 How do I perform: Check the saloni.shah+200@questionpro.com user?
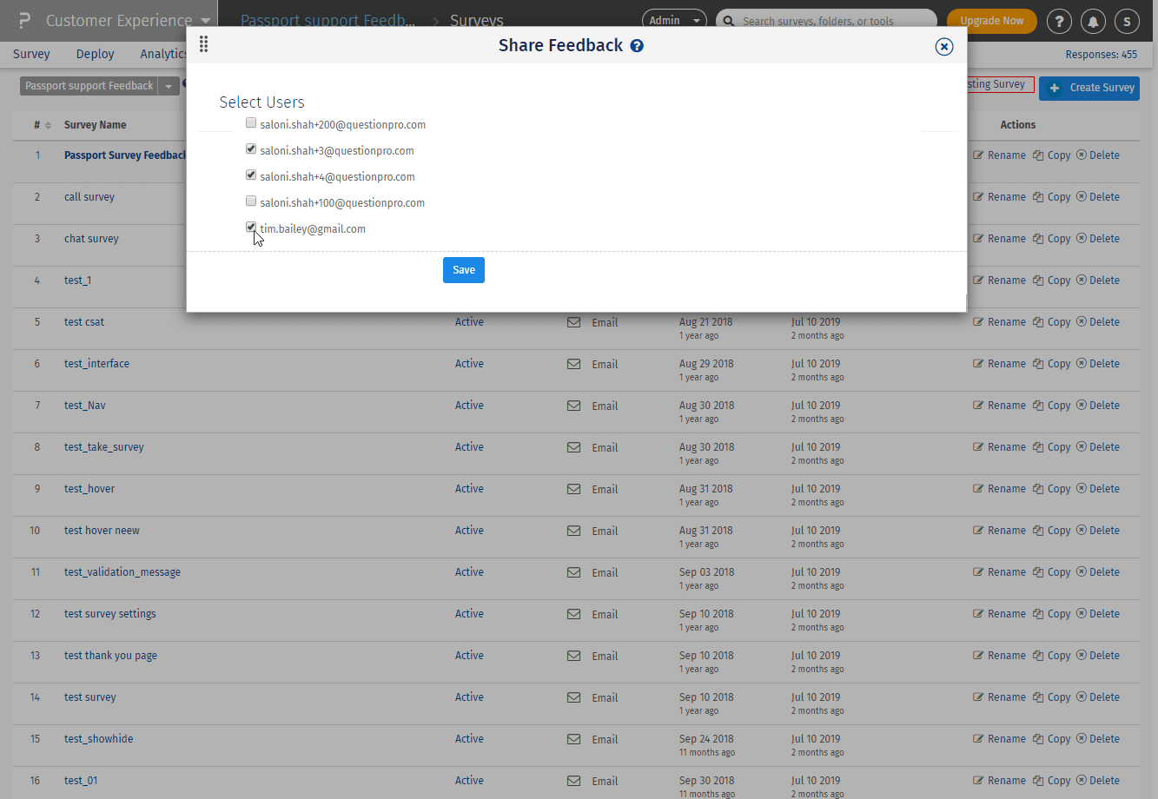pos(251,123)
